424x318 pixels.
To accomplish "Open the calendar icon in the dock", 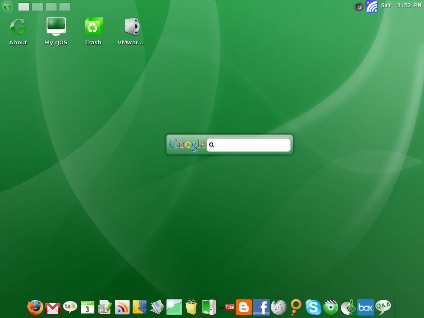I will (x=87, y=307).
